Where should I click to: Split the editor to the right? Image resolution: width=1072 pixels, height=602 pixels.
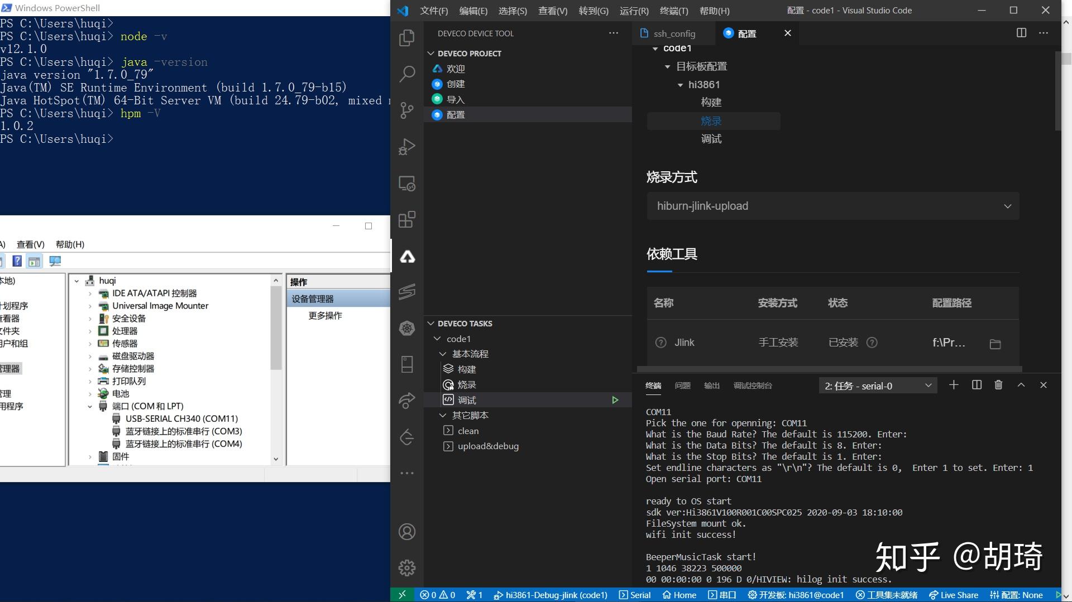(1021, 33)
